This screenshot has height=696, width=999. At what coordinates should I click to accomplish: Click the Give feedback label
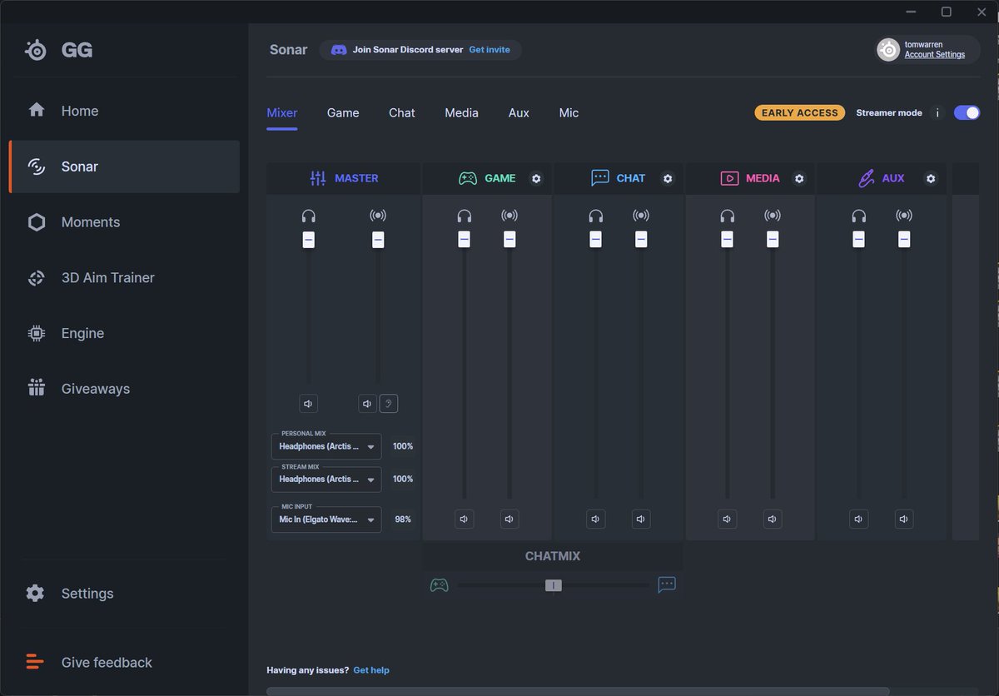[x=107, y=663]
